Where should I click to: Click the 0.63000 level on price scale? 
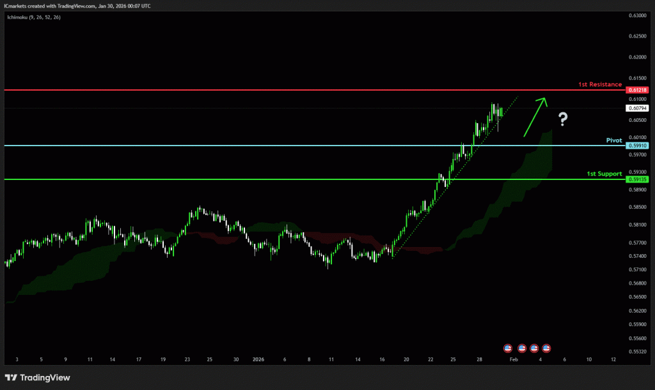point(637,15)
